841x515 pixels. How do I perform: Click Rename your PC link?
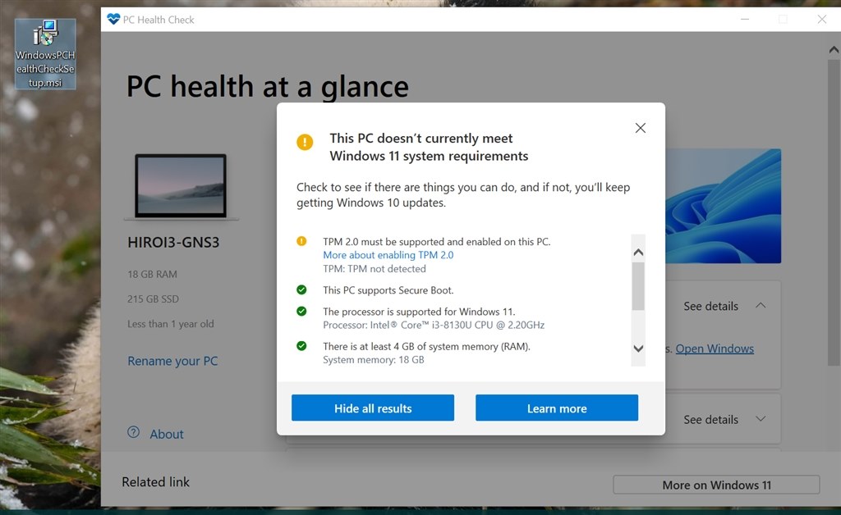[172, 361]
